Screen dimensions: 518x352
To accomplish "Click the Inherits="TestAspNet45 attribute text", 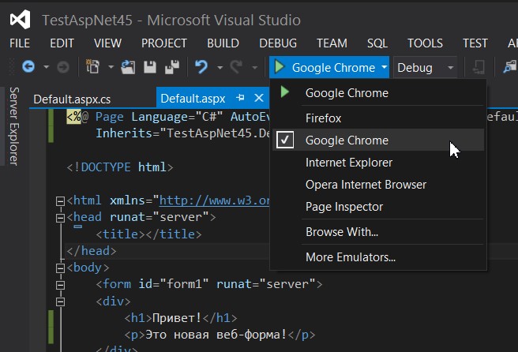I will [x=182, y=133].
